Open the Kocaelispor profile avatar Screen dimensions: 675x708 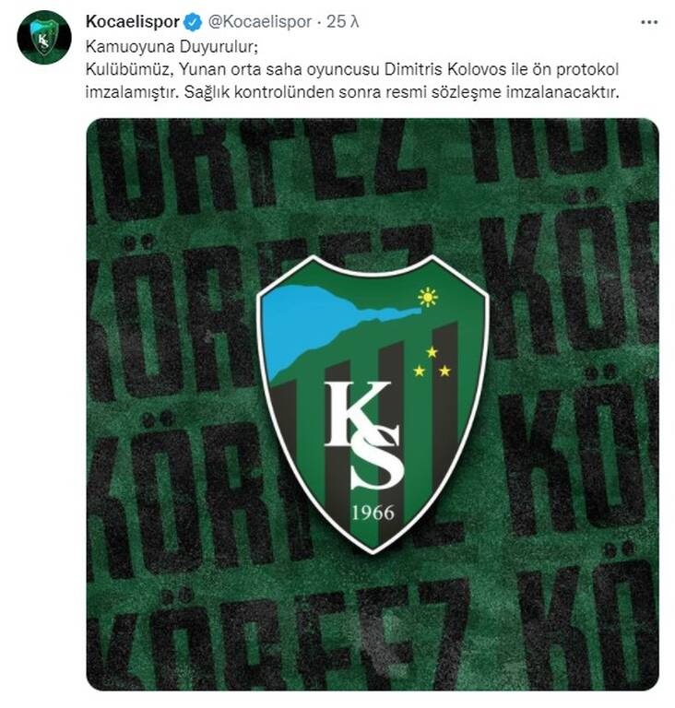pyautogui.click(x=44, y=38)
